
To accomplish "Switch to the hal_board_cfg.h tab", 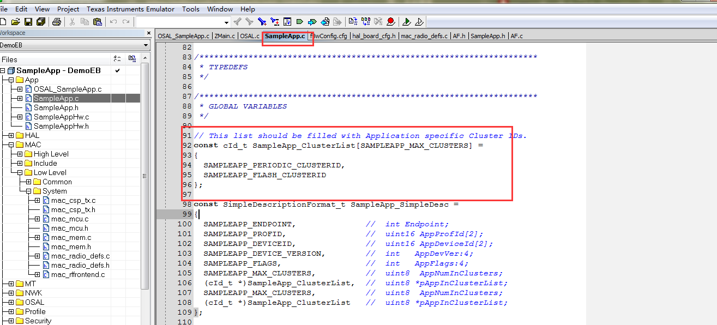I will [x=373, y=36].
